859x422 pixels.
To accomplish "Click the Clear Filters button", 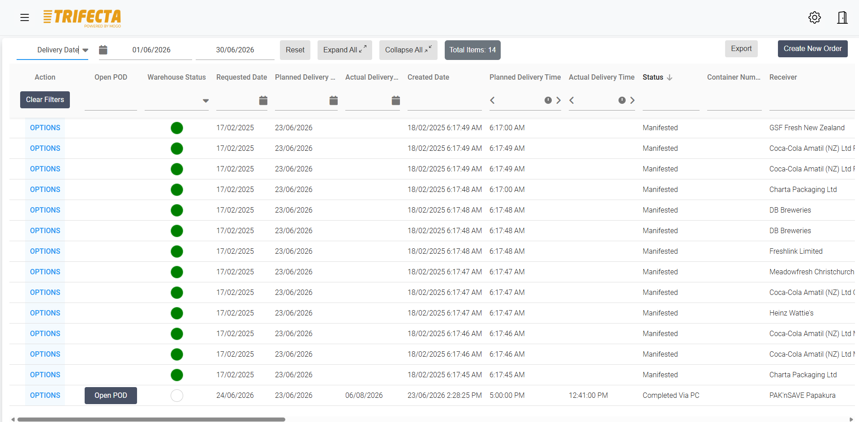I will pos(45,100).
